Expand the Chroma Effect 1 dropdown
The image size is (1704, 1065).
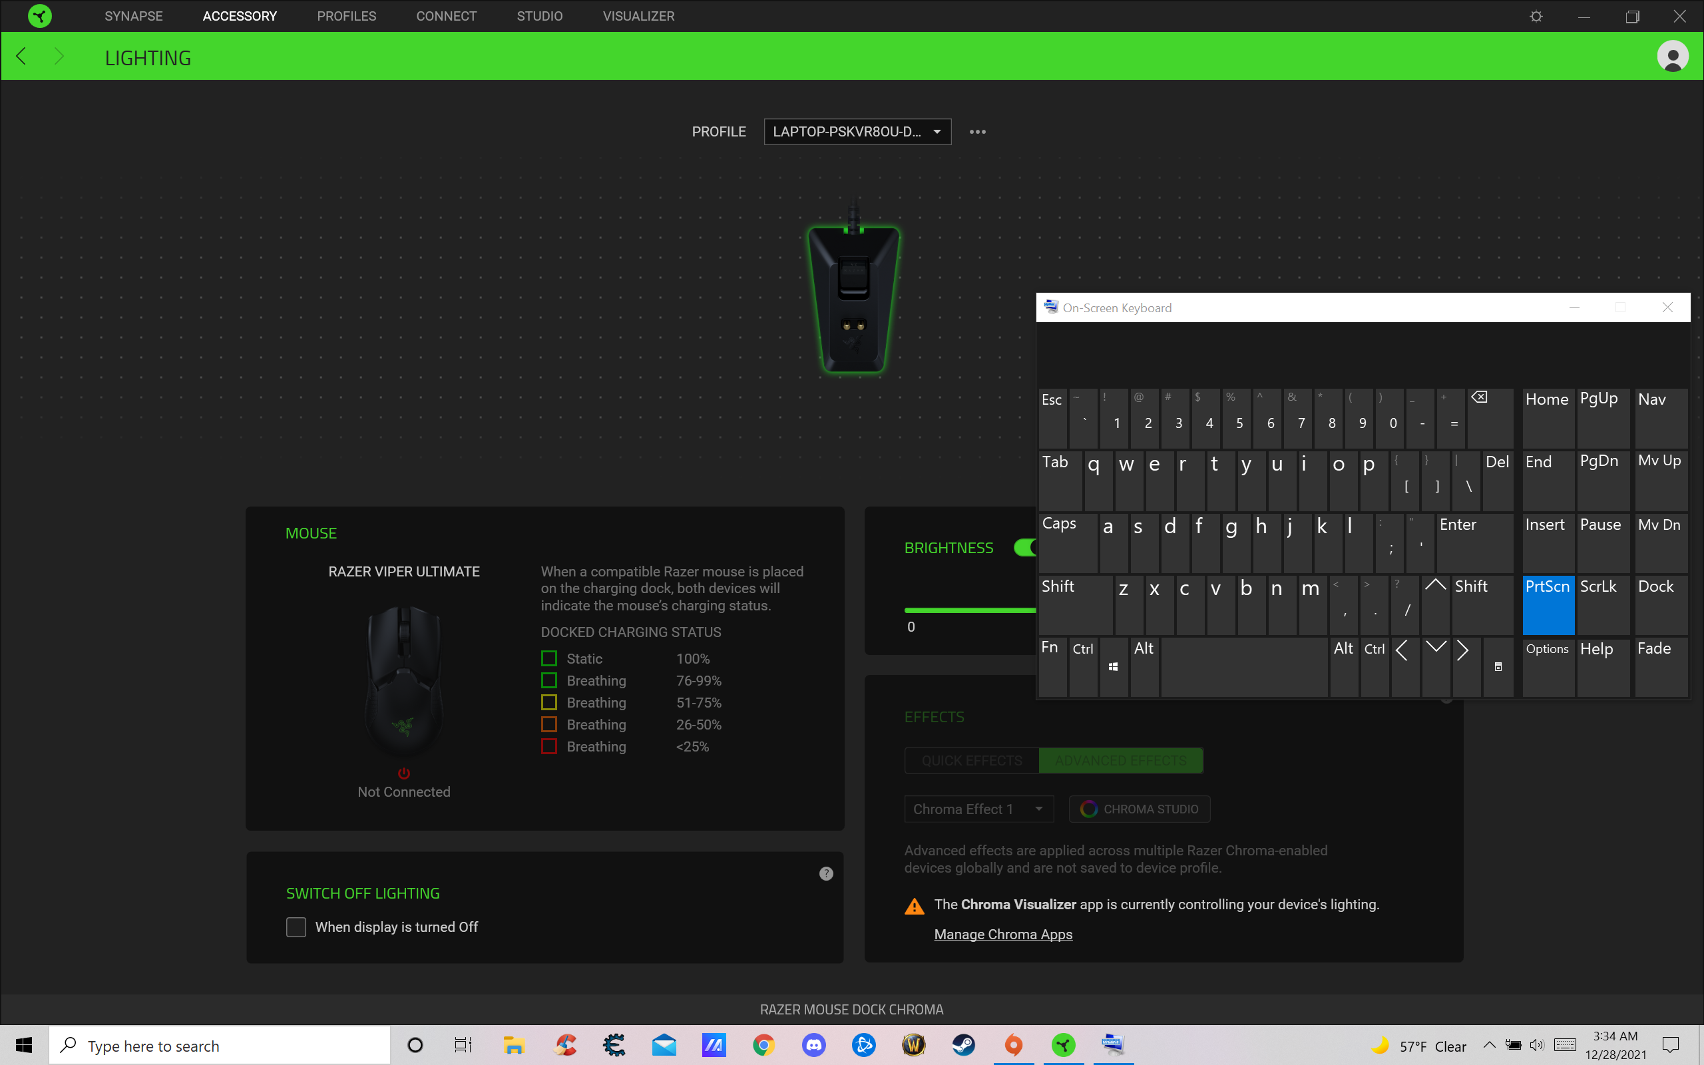coord(978,809)
